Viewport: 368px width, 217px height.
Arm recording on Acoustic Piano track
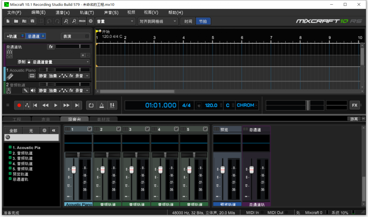point(79,76)
